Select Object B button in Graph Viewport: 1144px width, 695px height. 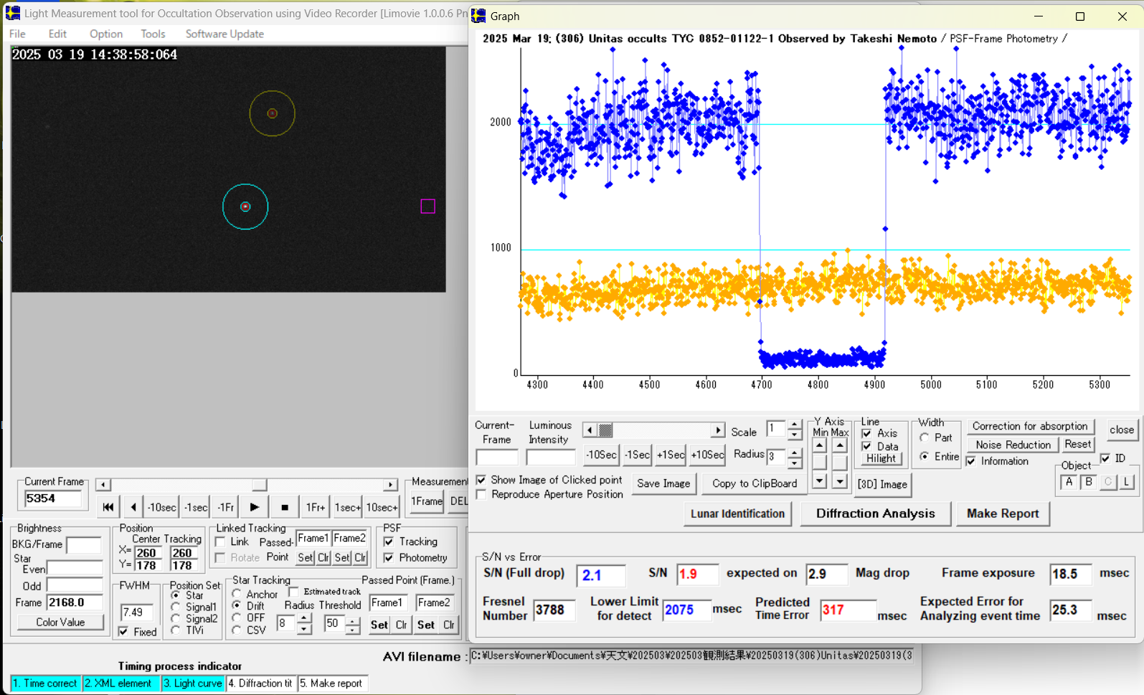coord(1088,482)
